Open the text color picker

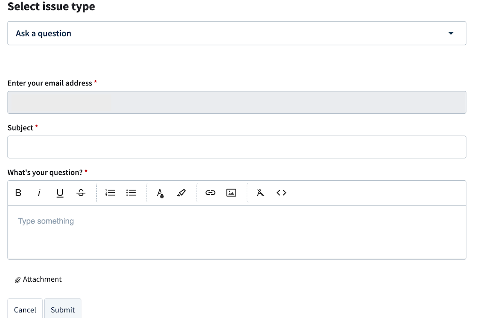(160, 193)
